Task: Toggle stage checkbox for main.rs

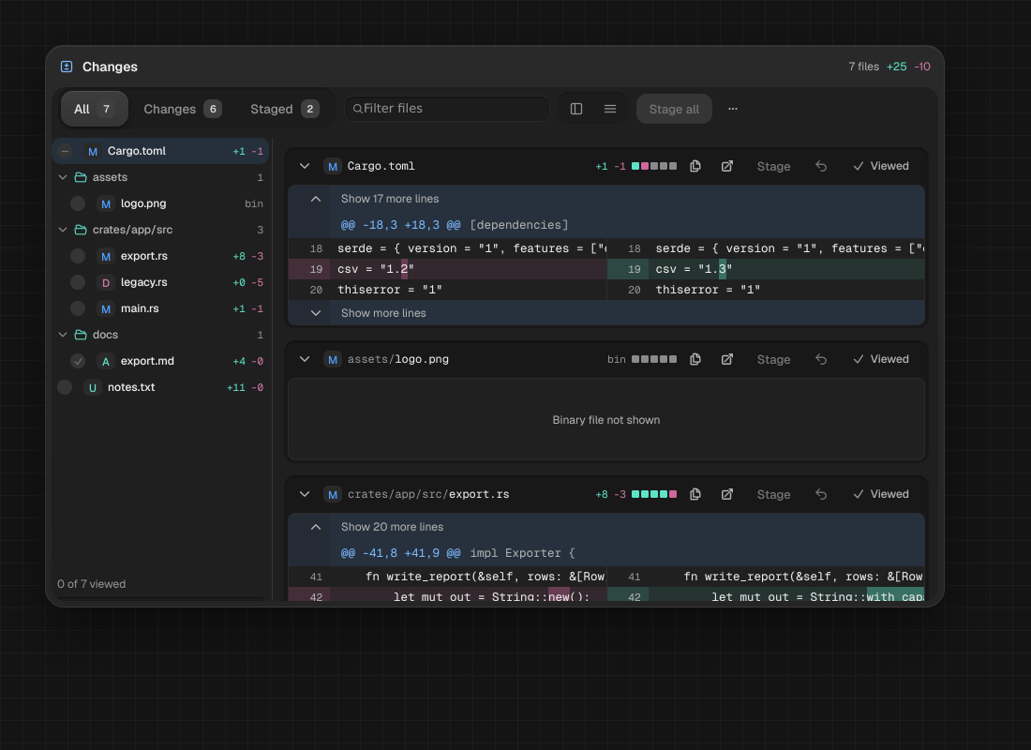Action: pos(78,308)
